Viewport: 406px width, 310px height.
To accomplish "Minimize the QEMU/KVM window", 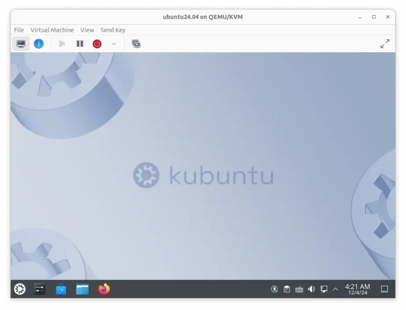I will pyautogui.click(x=360, y=17).
